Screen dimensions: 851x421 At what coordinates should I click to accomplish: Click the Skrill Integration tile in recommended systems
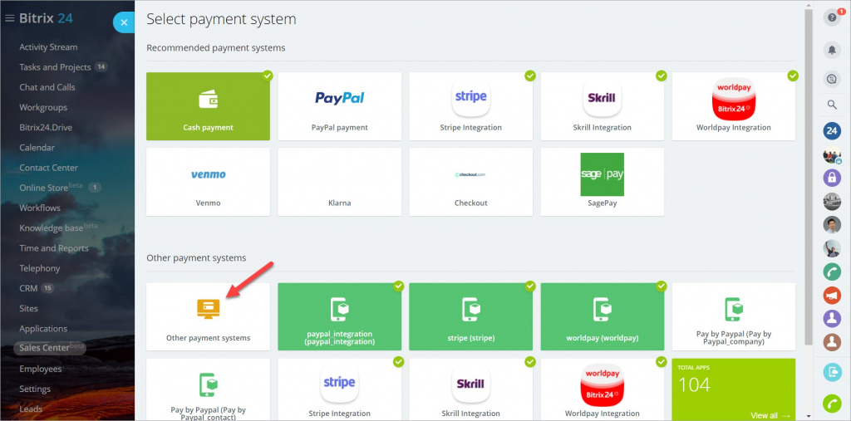point(603,106)
